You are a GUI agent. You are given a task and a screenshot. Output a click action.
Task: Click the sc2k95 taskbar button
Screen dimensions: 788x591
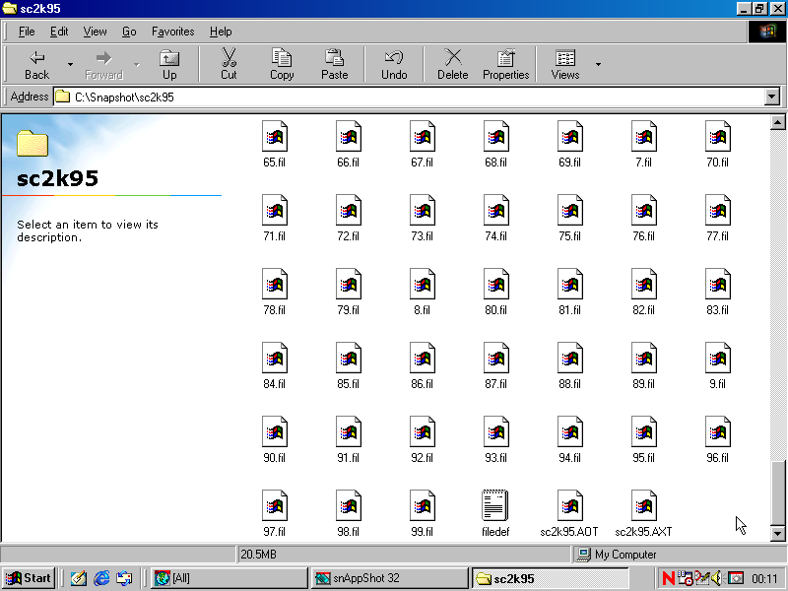click(x=551, y=578)
